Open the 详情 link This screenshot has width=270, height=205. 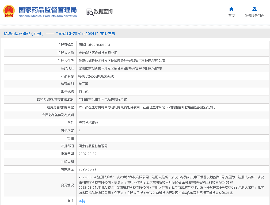pos(82,201)
